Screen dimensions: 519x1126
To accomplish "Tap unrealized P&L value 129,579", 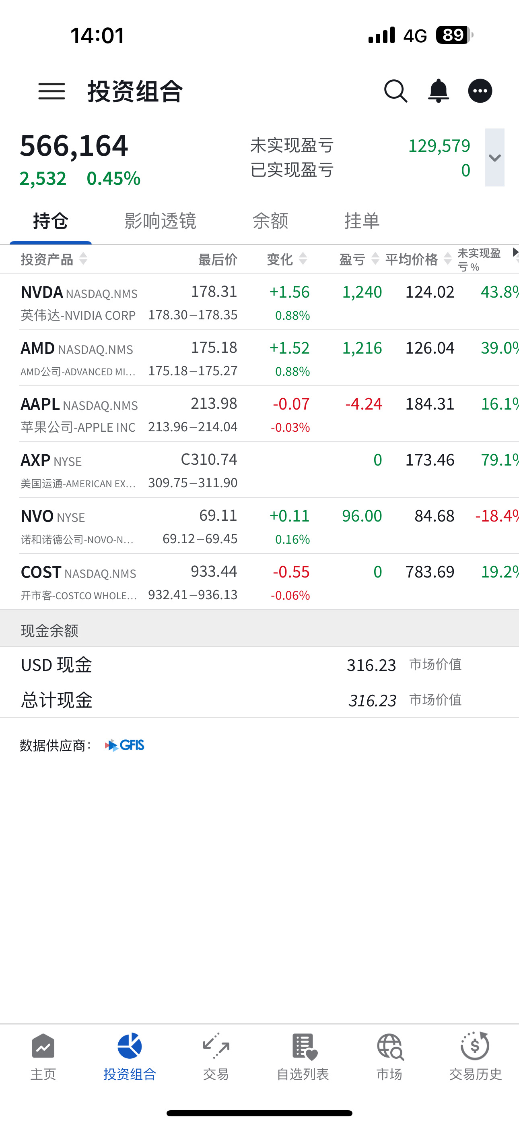I will [x=439, y=145].
